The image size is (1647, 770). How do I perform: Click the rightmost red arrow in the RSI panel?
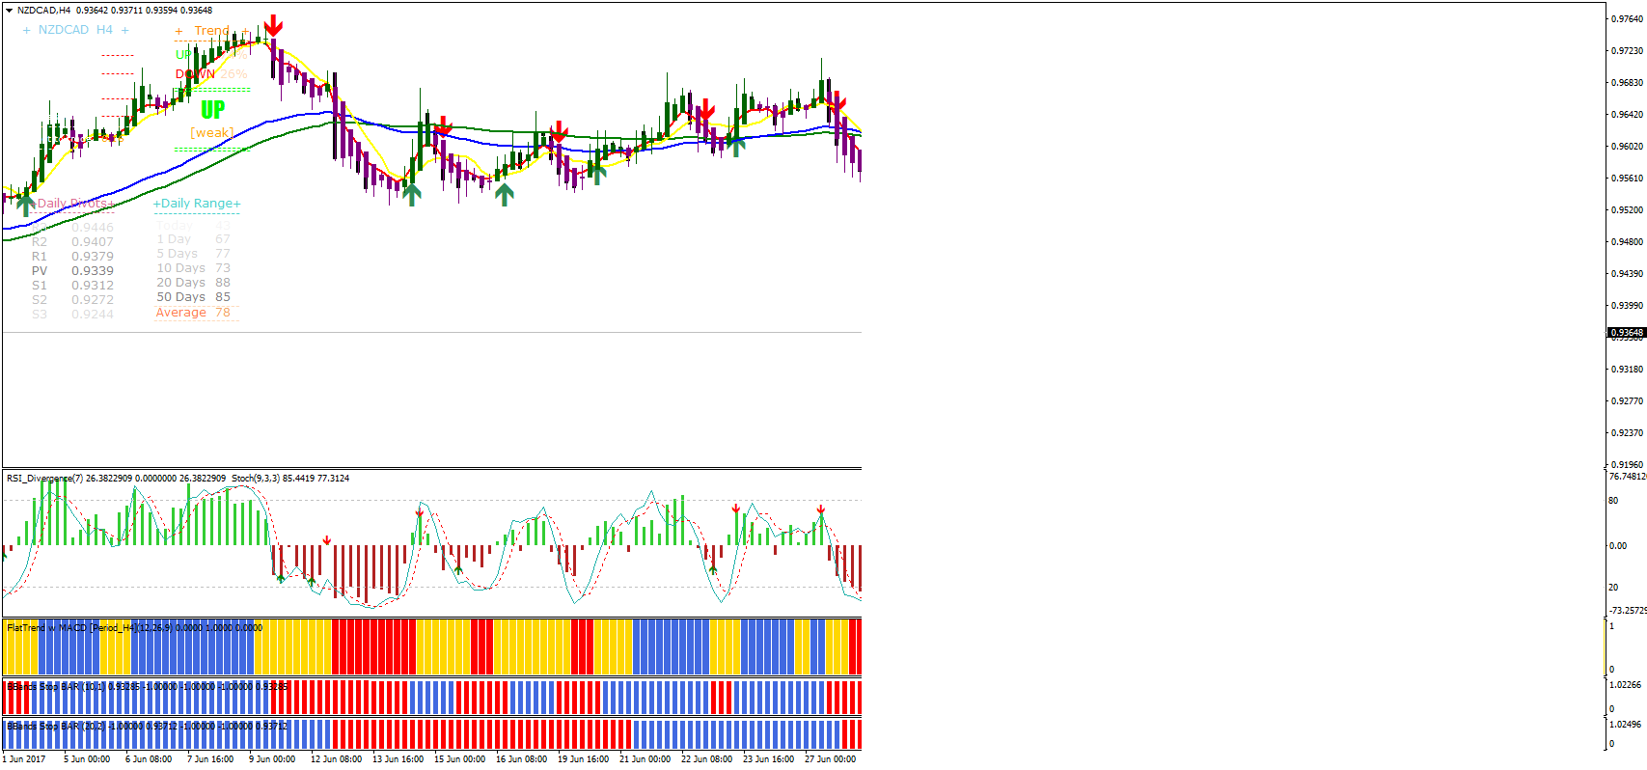pos(820,509)
